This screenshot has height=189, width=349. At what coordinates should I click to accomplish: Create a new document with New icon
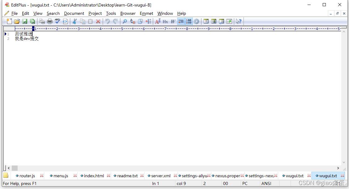coord(9,21)
